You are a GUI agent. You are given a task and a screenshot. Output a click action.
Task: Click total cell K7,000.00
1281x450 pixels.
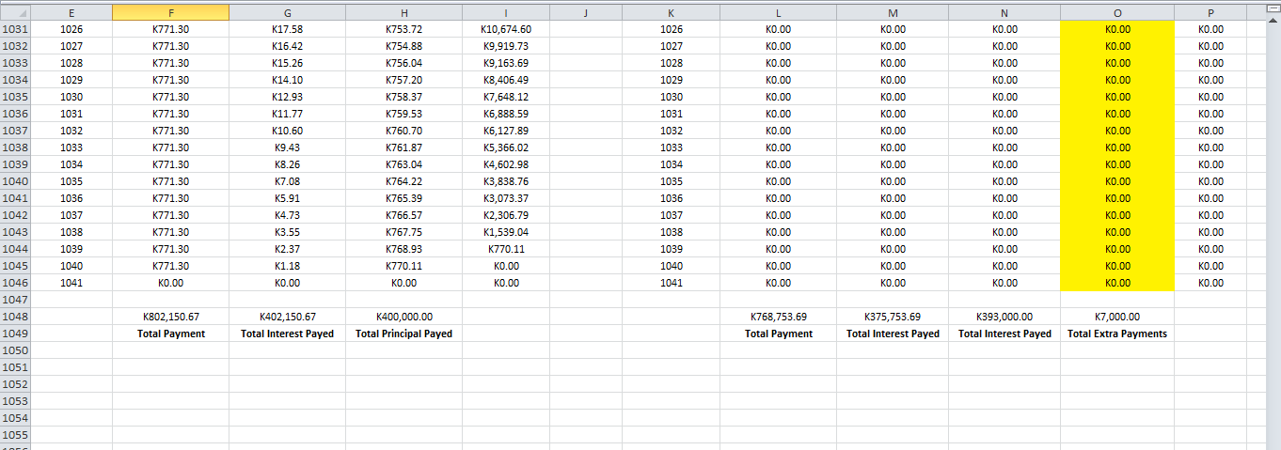pyautogui.click(x=1117, y=317)
